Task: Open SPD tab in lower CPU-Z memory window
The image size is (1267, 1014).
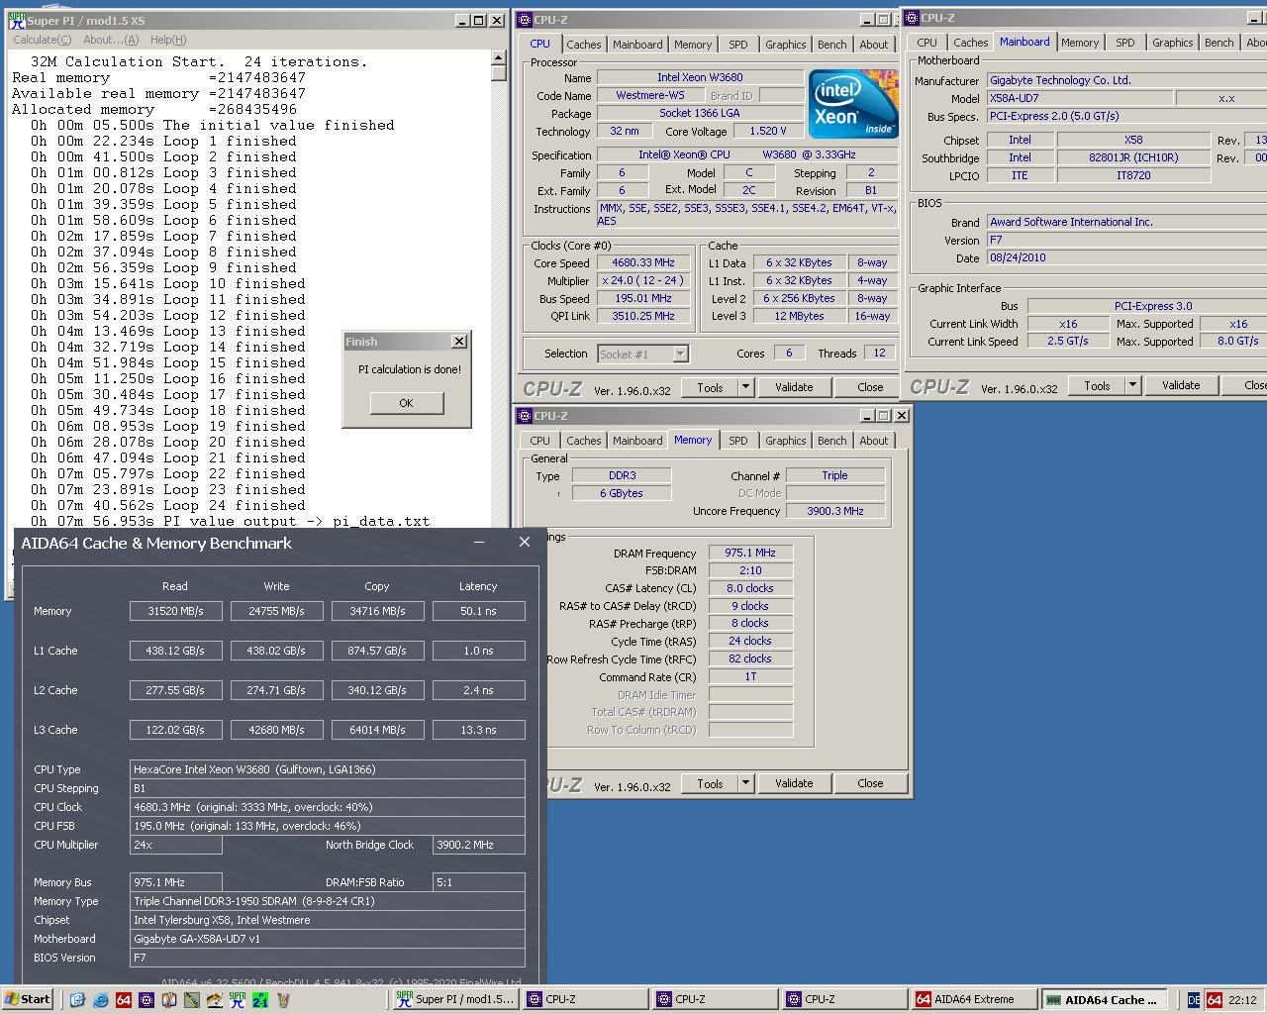Action: click(737, 441)
